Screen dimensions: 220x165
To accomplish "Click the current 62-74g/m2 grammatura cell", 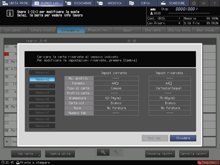I will pyautogui.click(x=116, y=98).
